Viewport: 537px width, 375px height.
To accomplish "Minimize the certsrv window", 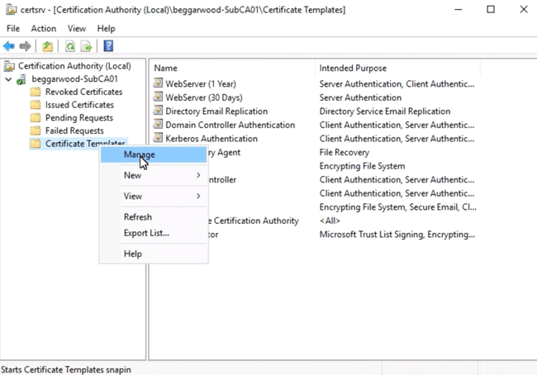I will pos(459,10).
